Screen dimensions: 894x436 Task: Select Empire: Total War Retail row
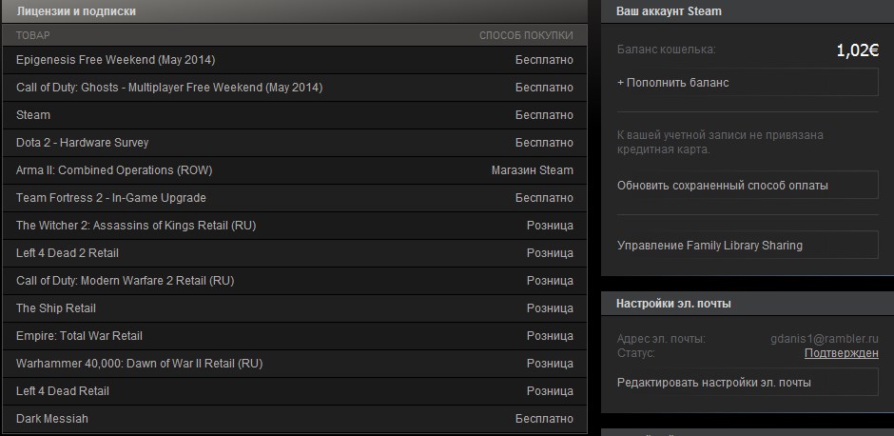(295, 335)
